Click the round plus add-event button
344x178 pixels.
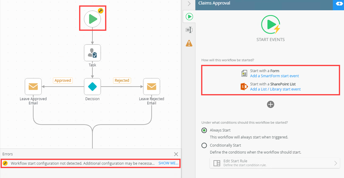(x=270, y=104)
